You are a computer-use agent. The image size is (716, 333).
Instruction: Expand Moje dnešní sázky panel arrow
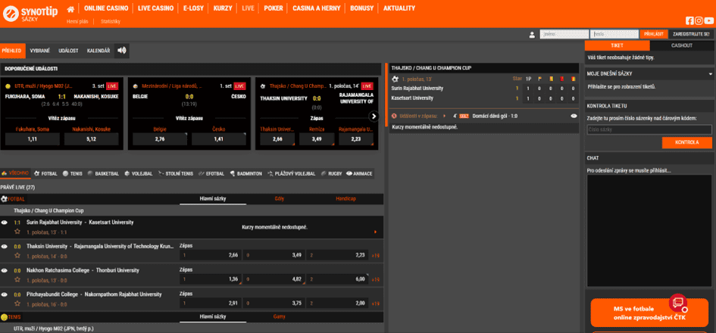[711, 74]
